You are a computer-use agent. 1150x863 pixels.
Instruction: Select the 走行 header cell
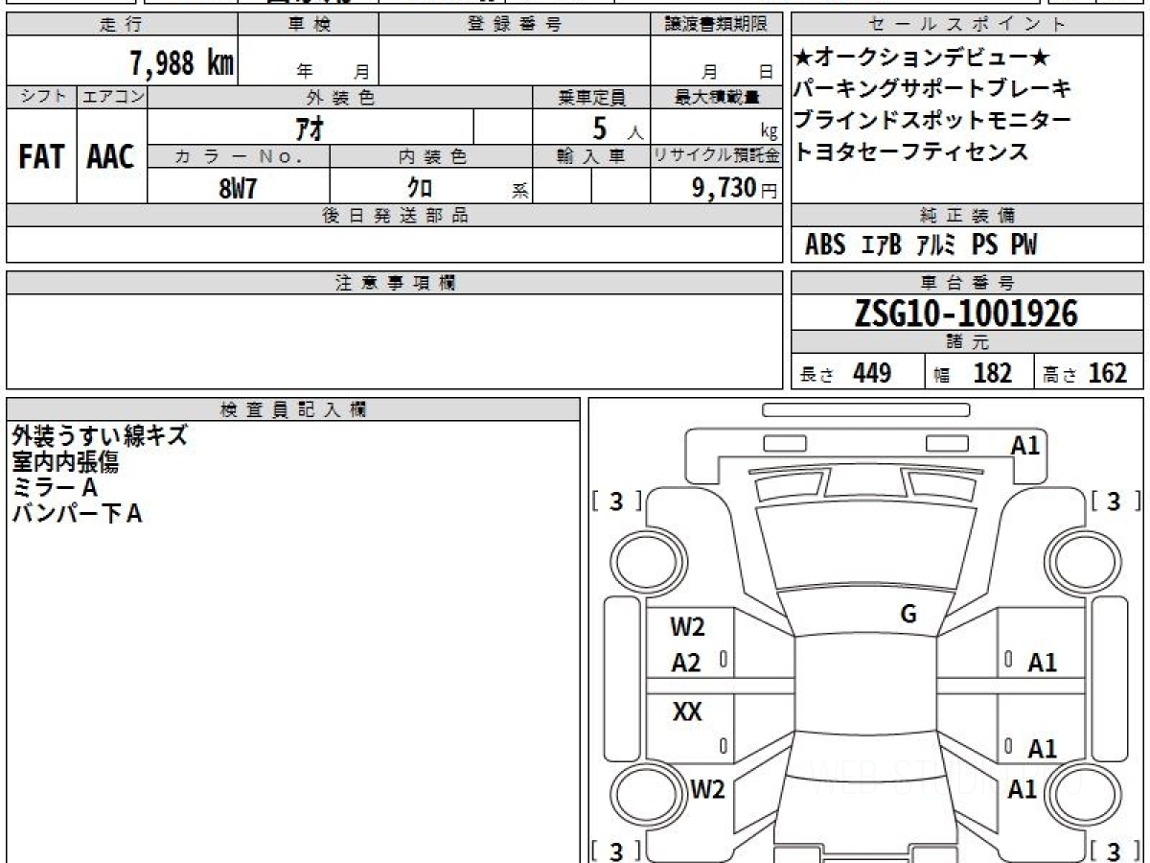[122, 25]
